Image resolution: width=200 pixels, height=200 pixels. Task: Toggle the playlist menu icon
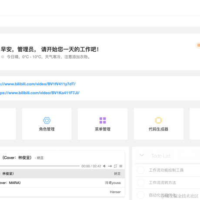[x=121, y=166]
